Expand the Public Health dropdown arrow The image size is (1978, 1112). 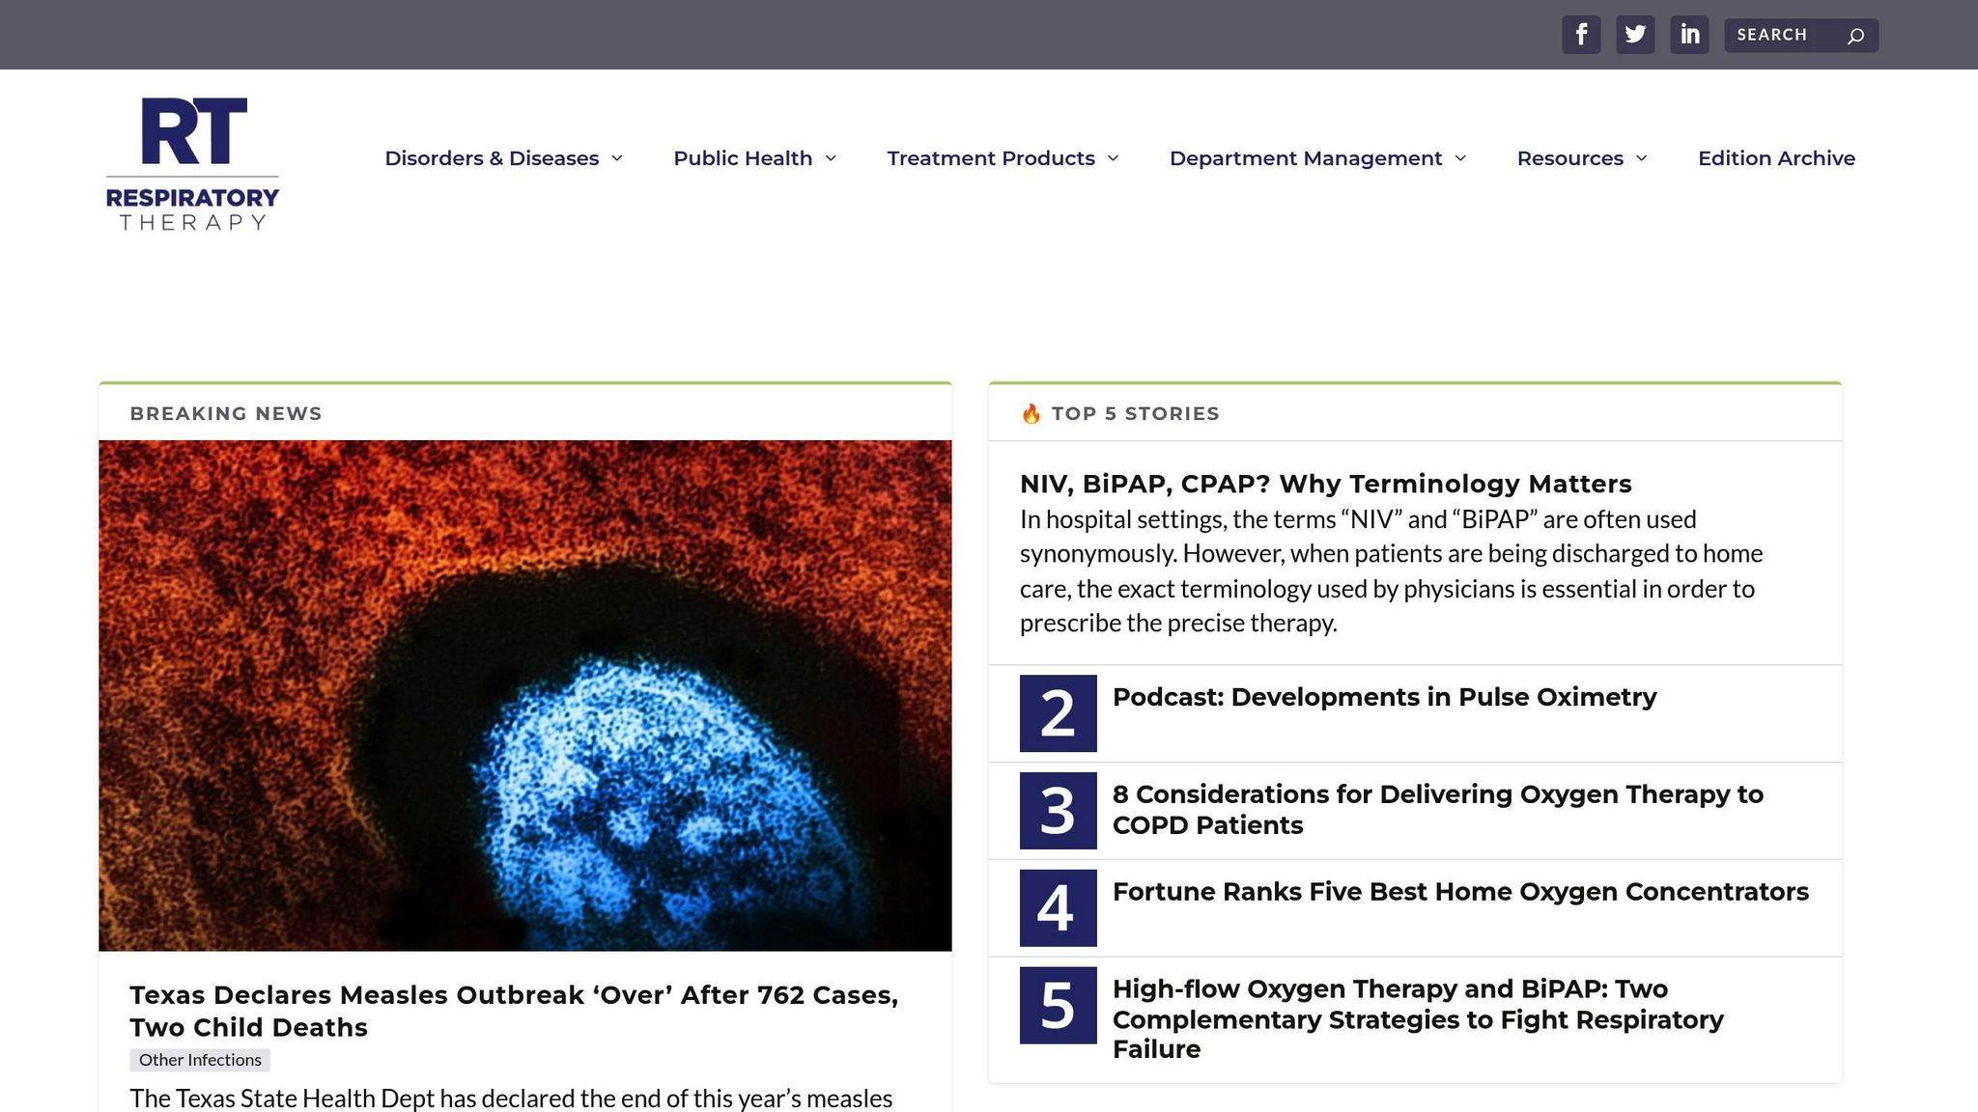[x=831, y=158]
